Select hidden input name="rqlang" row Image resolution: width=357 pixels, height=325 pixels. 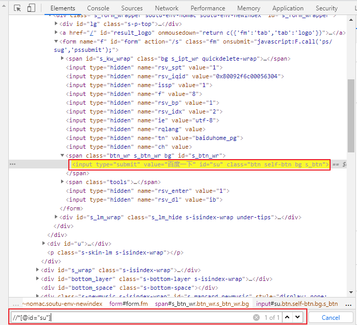(136, 129)
